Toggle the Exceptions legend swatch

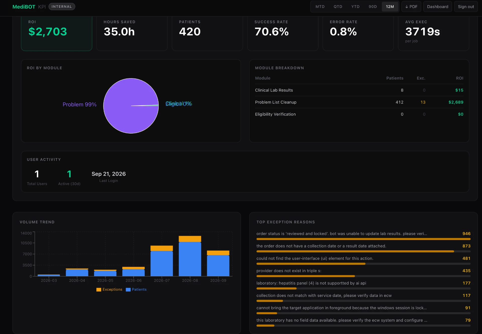point(99,290)
